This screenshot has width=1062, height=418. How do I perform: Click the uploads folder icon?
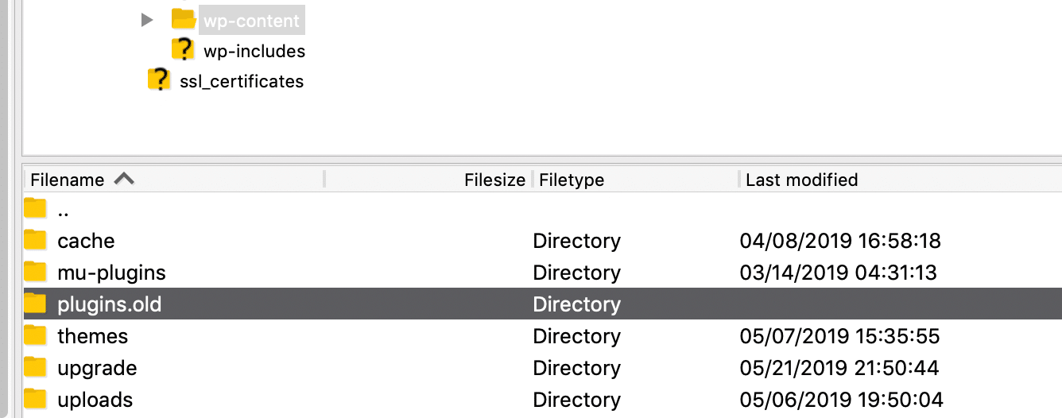[x=35, y=399]
